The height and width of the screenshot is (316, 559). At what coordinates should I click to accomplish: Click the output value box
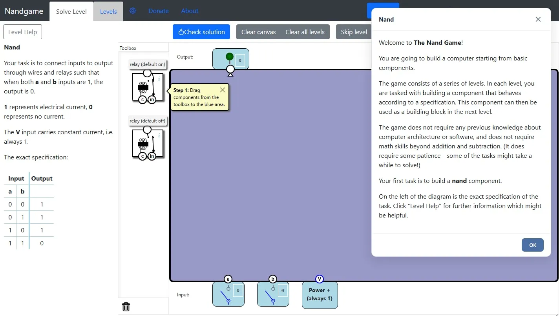[x=240, y=61]
